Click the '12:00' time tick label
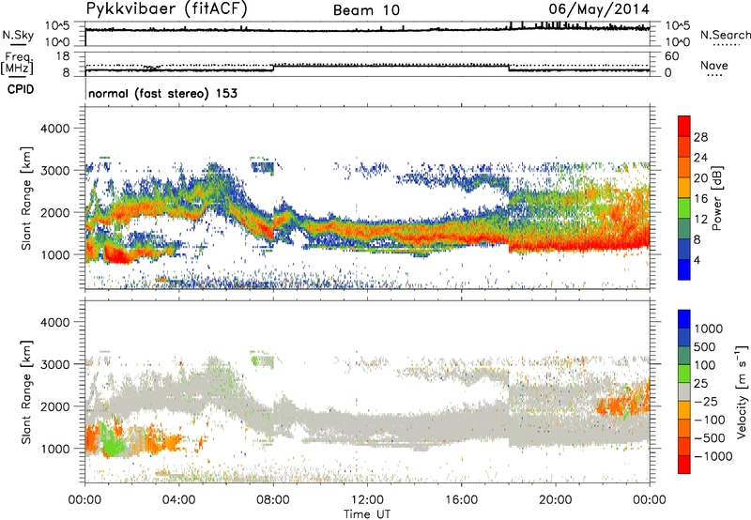 pos(367,500)
